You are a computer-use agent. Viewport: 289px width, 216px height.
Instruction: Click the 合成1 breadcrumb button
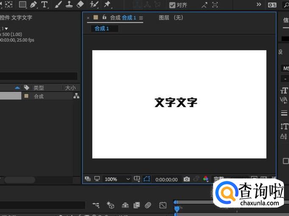pyautogui.click(x=104, y=29)
